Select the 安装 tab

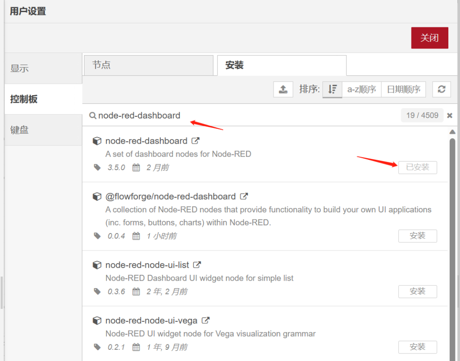(282, 66)
